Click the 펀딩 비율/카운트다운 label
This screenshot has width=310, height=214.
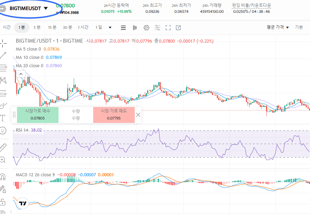click(x=251, y=5)
